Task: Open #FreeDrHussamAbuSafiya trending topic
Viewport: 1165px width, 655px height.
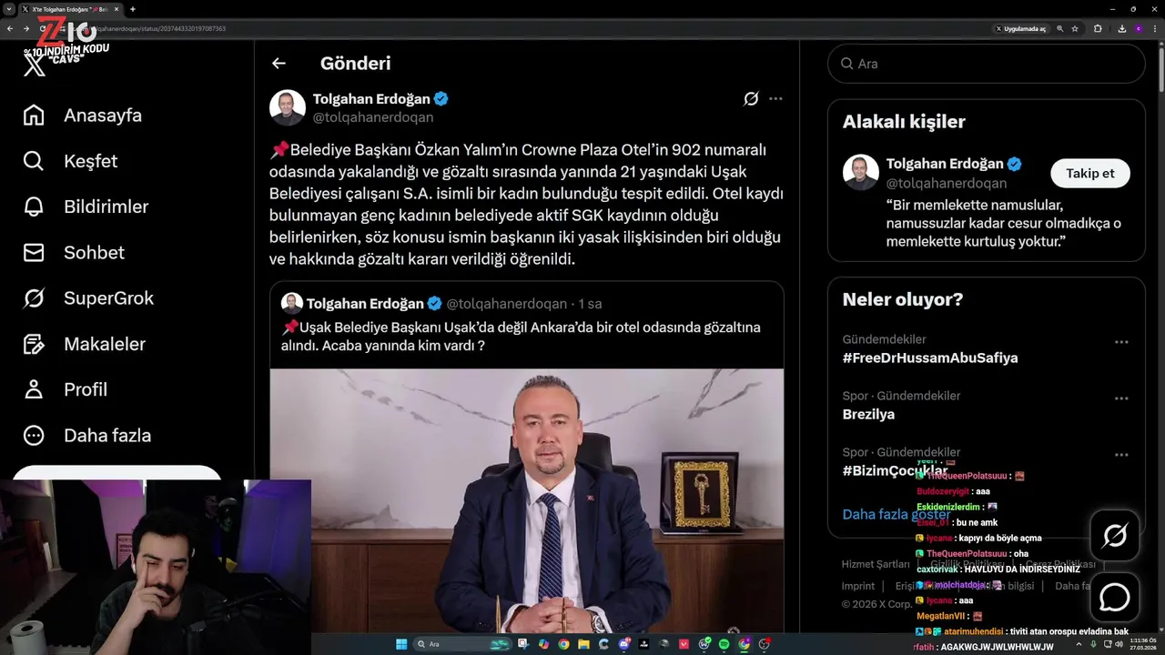Action: pos(930,358)
